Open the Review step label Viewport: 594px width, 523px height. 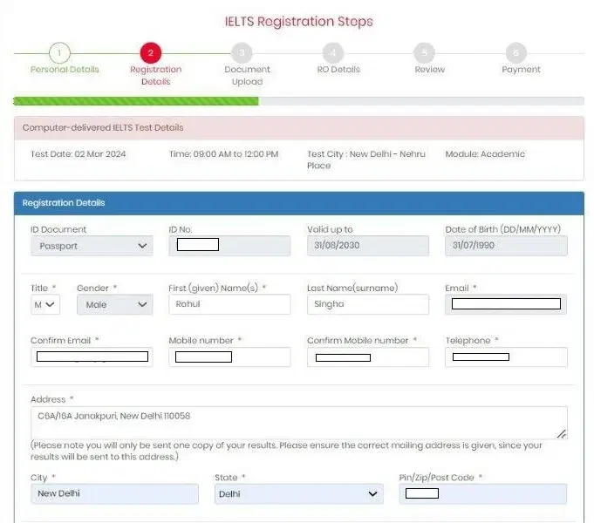430,70
